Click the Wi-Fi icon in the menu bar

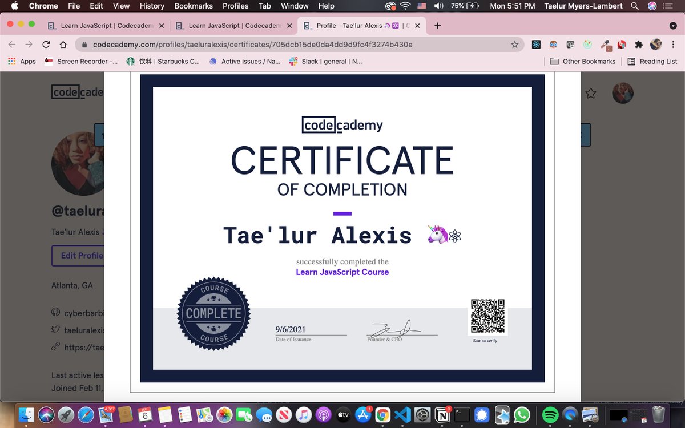(405, 6)
